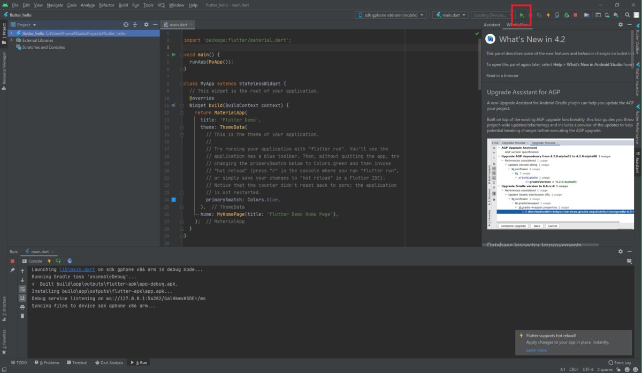The height and width of the screenshot is (373, 642).
Task: Click the blue color swatch on line 24
Action: click(173, 200)
